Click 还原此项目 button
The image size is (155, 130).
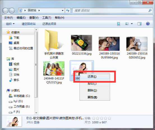(49, 24)
